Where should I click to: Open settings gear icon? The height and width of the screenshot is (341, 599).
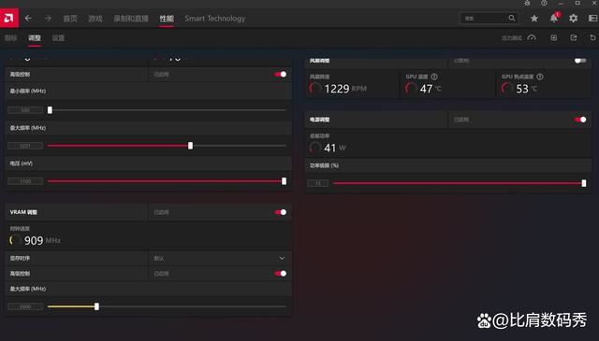tap(573, 19)
